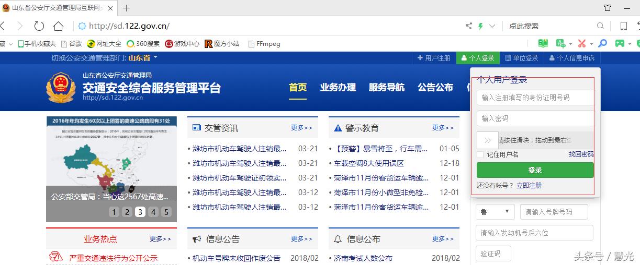Image resolution: width=640 pixels, height=265 pixels.
Task: Click the skin shirt icon in title bar
Action: (x=608, y=8)
